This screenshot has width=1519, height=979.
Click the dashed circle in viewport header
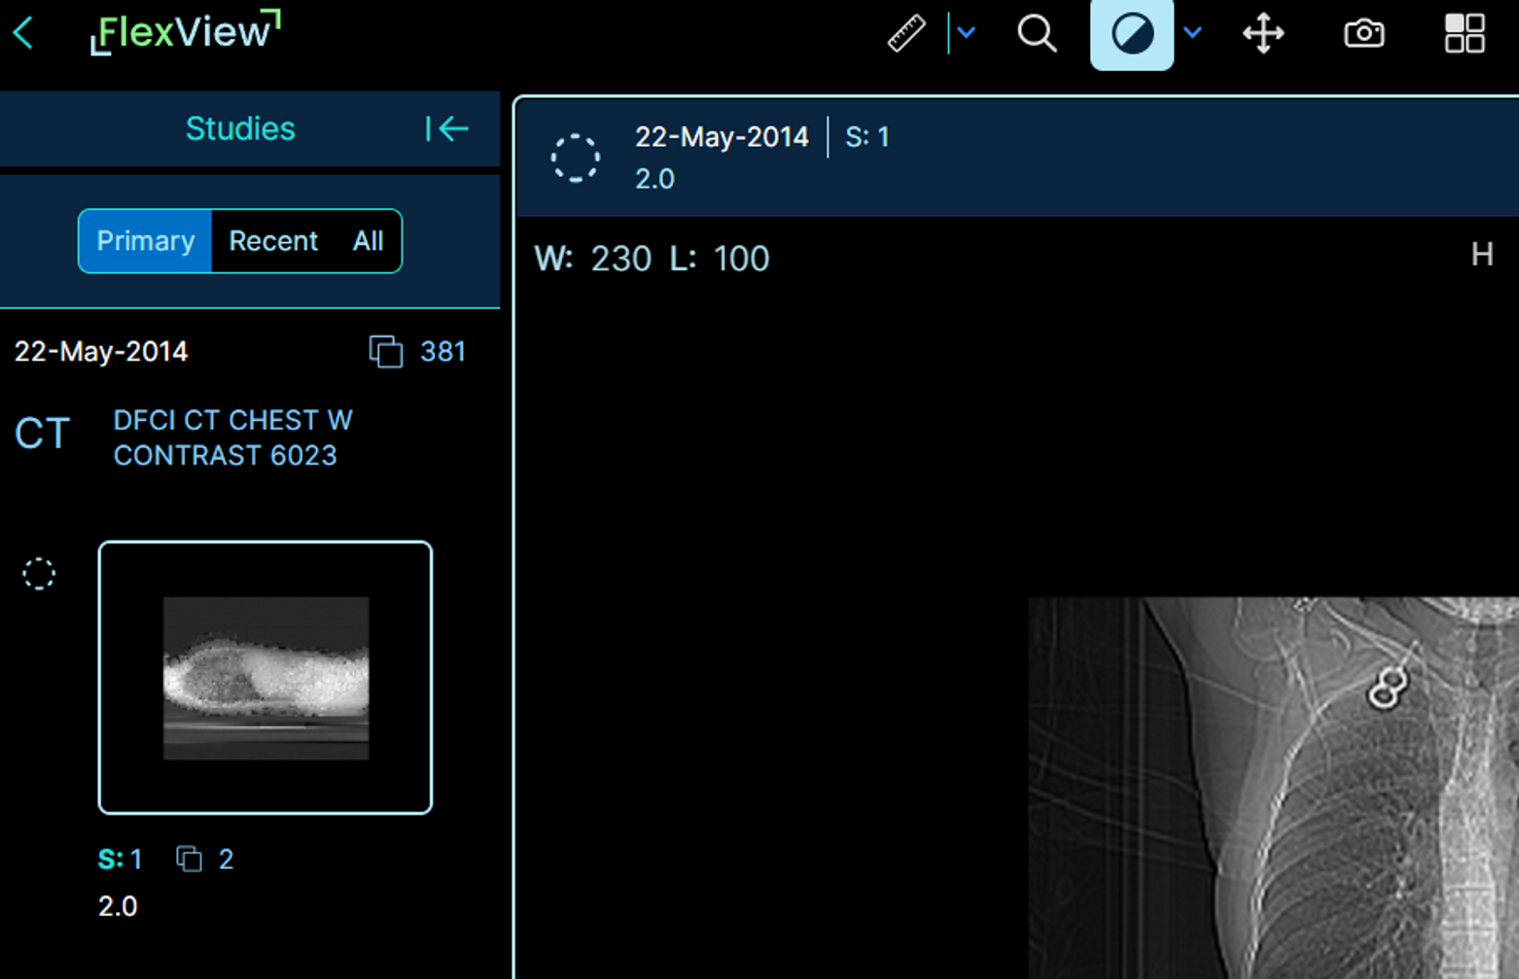pos(576,157)
